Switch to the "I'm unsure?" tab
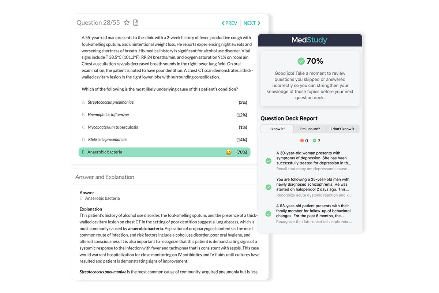Viewport: 439px width, 293px height. tap(310, 129)
